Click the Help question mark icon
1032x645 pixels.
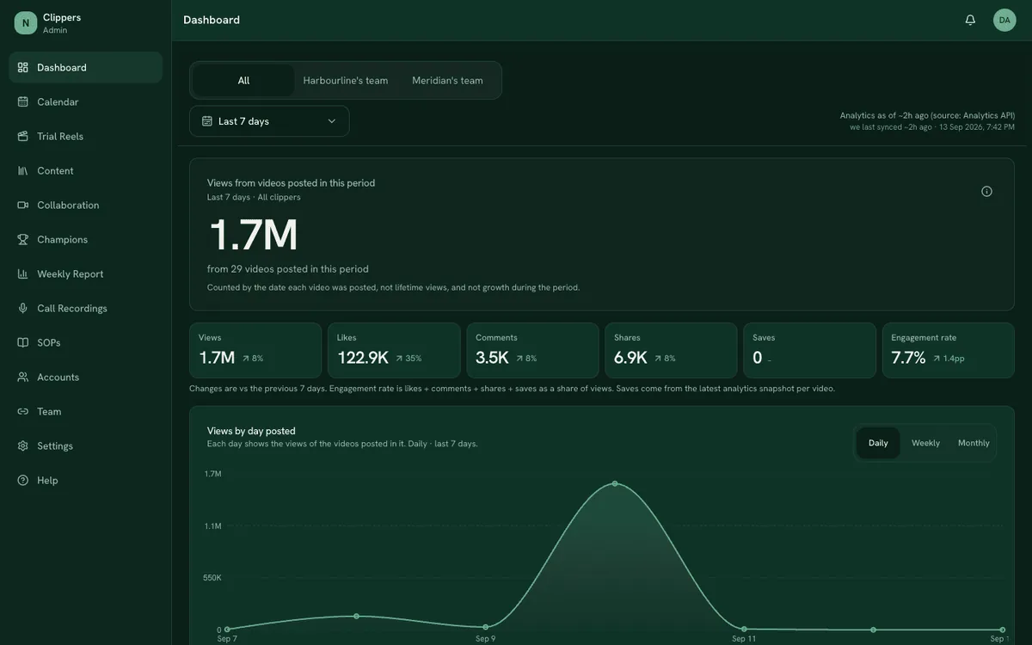coord(23,480)
